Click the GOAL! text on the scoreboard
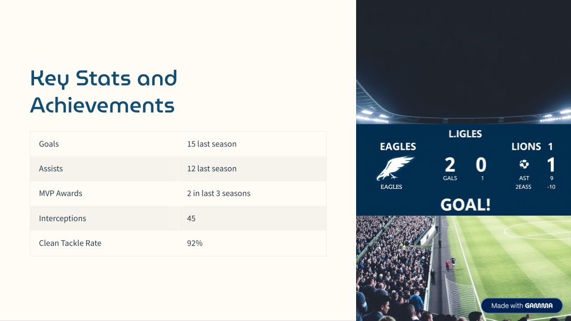Screen dimensions: 571x321 click(x=466, y=205)
